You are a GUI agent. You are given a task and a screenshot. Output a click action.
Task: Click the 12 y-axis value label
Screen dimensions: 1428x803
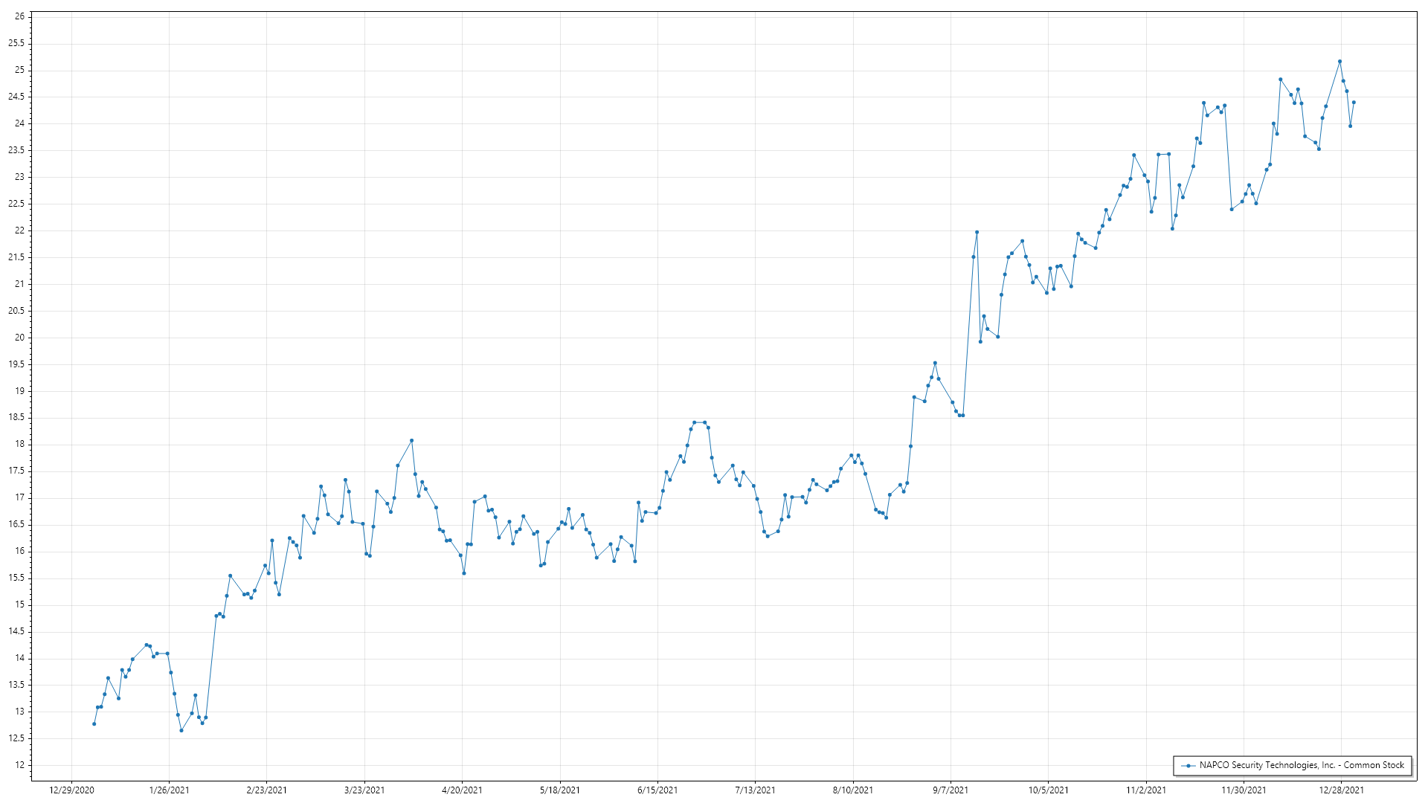point(19,765)
